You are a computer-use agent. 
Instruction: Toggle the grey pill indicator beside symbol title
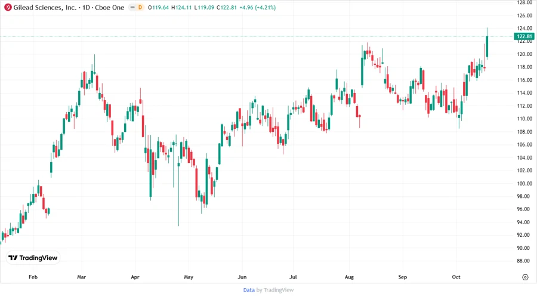click(x=132, y=8)
